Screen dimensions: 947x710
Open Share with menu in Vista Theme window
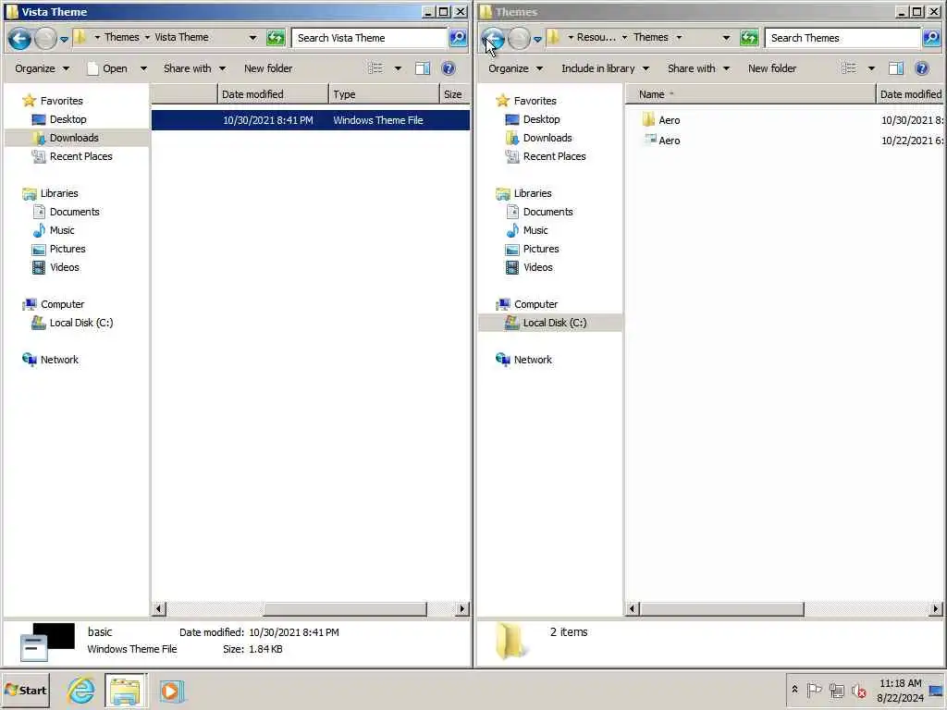(x=194, y=68)
